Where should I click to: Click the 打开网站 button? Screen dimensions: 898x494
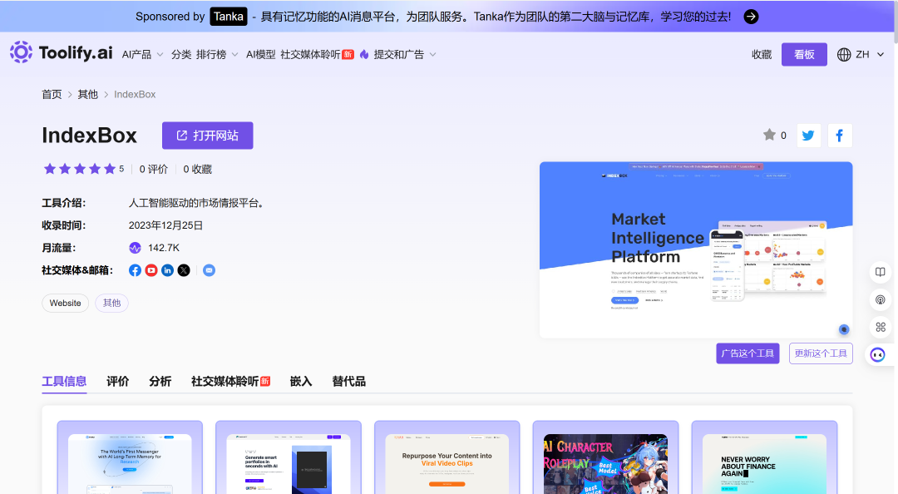[x=207, y=136]
